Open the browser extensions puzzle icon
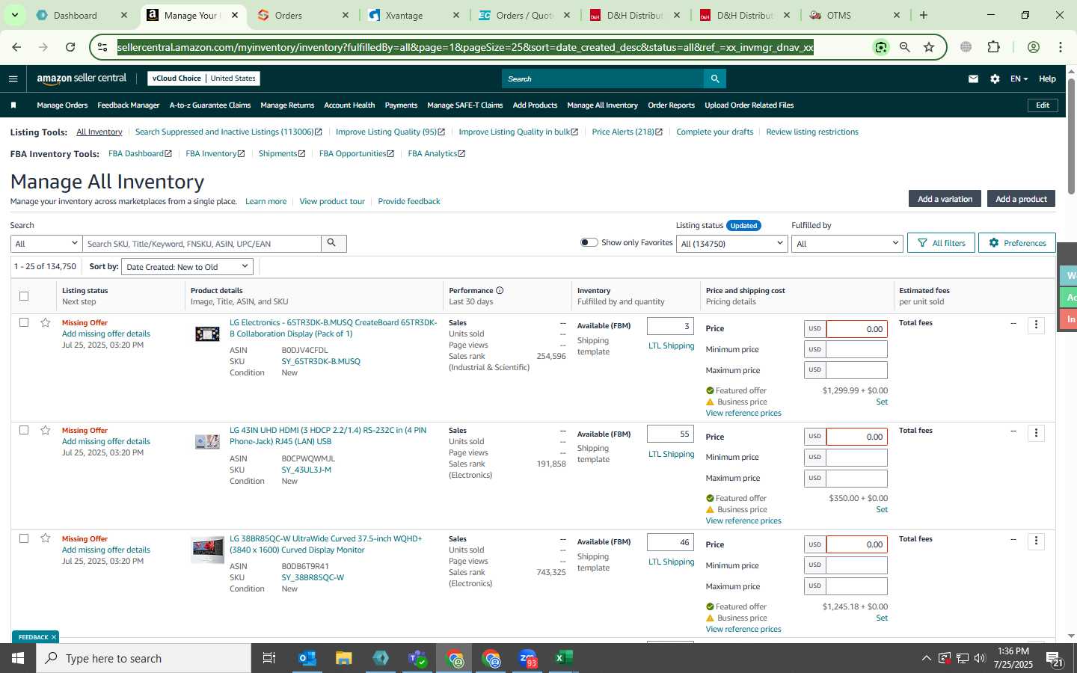Image resolution: width=1077 pixels, height=673 pixels. [x=993, y=47]
